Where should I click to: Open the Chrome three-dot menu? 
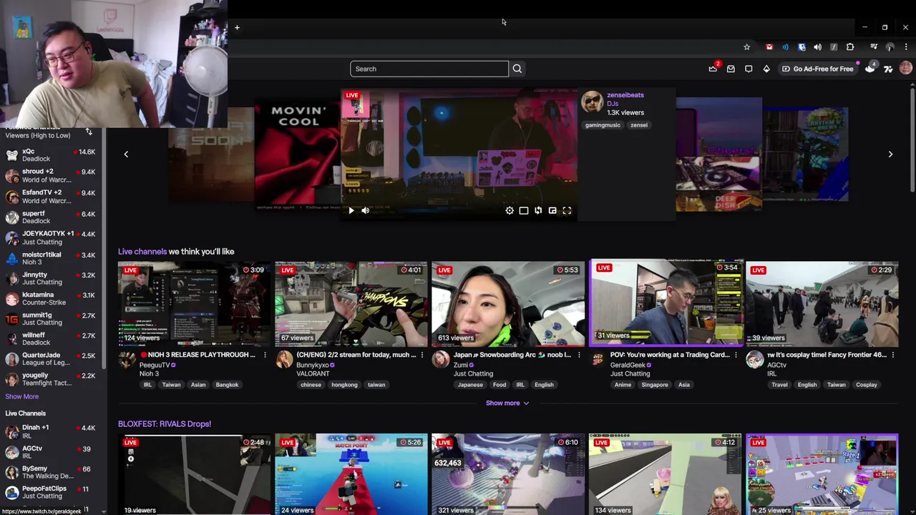point(906,47)
